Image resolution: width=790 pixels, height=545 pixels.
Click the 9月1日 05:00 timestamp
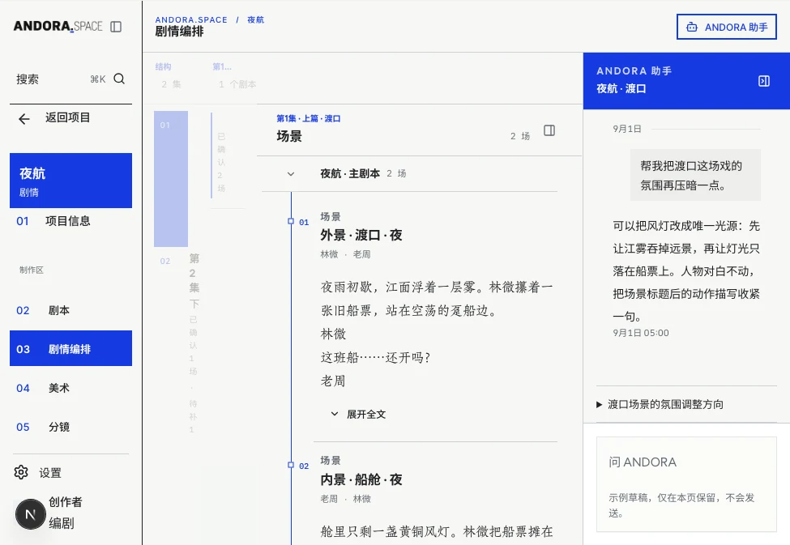(x=641, y=333)
